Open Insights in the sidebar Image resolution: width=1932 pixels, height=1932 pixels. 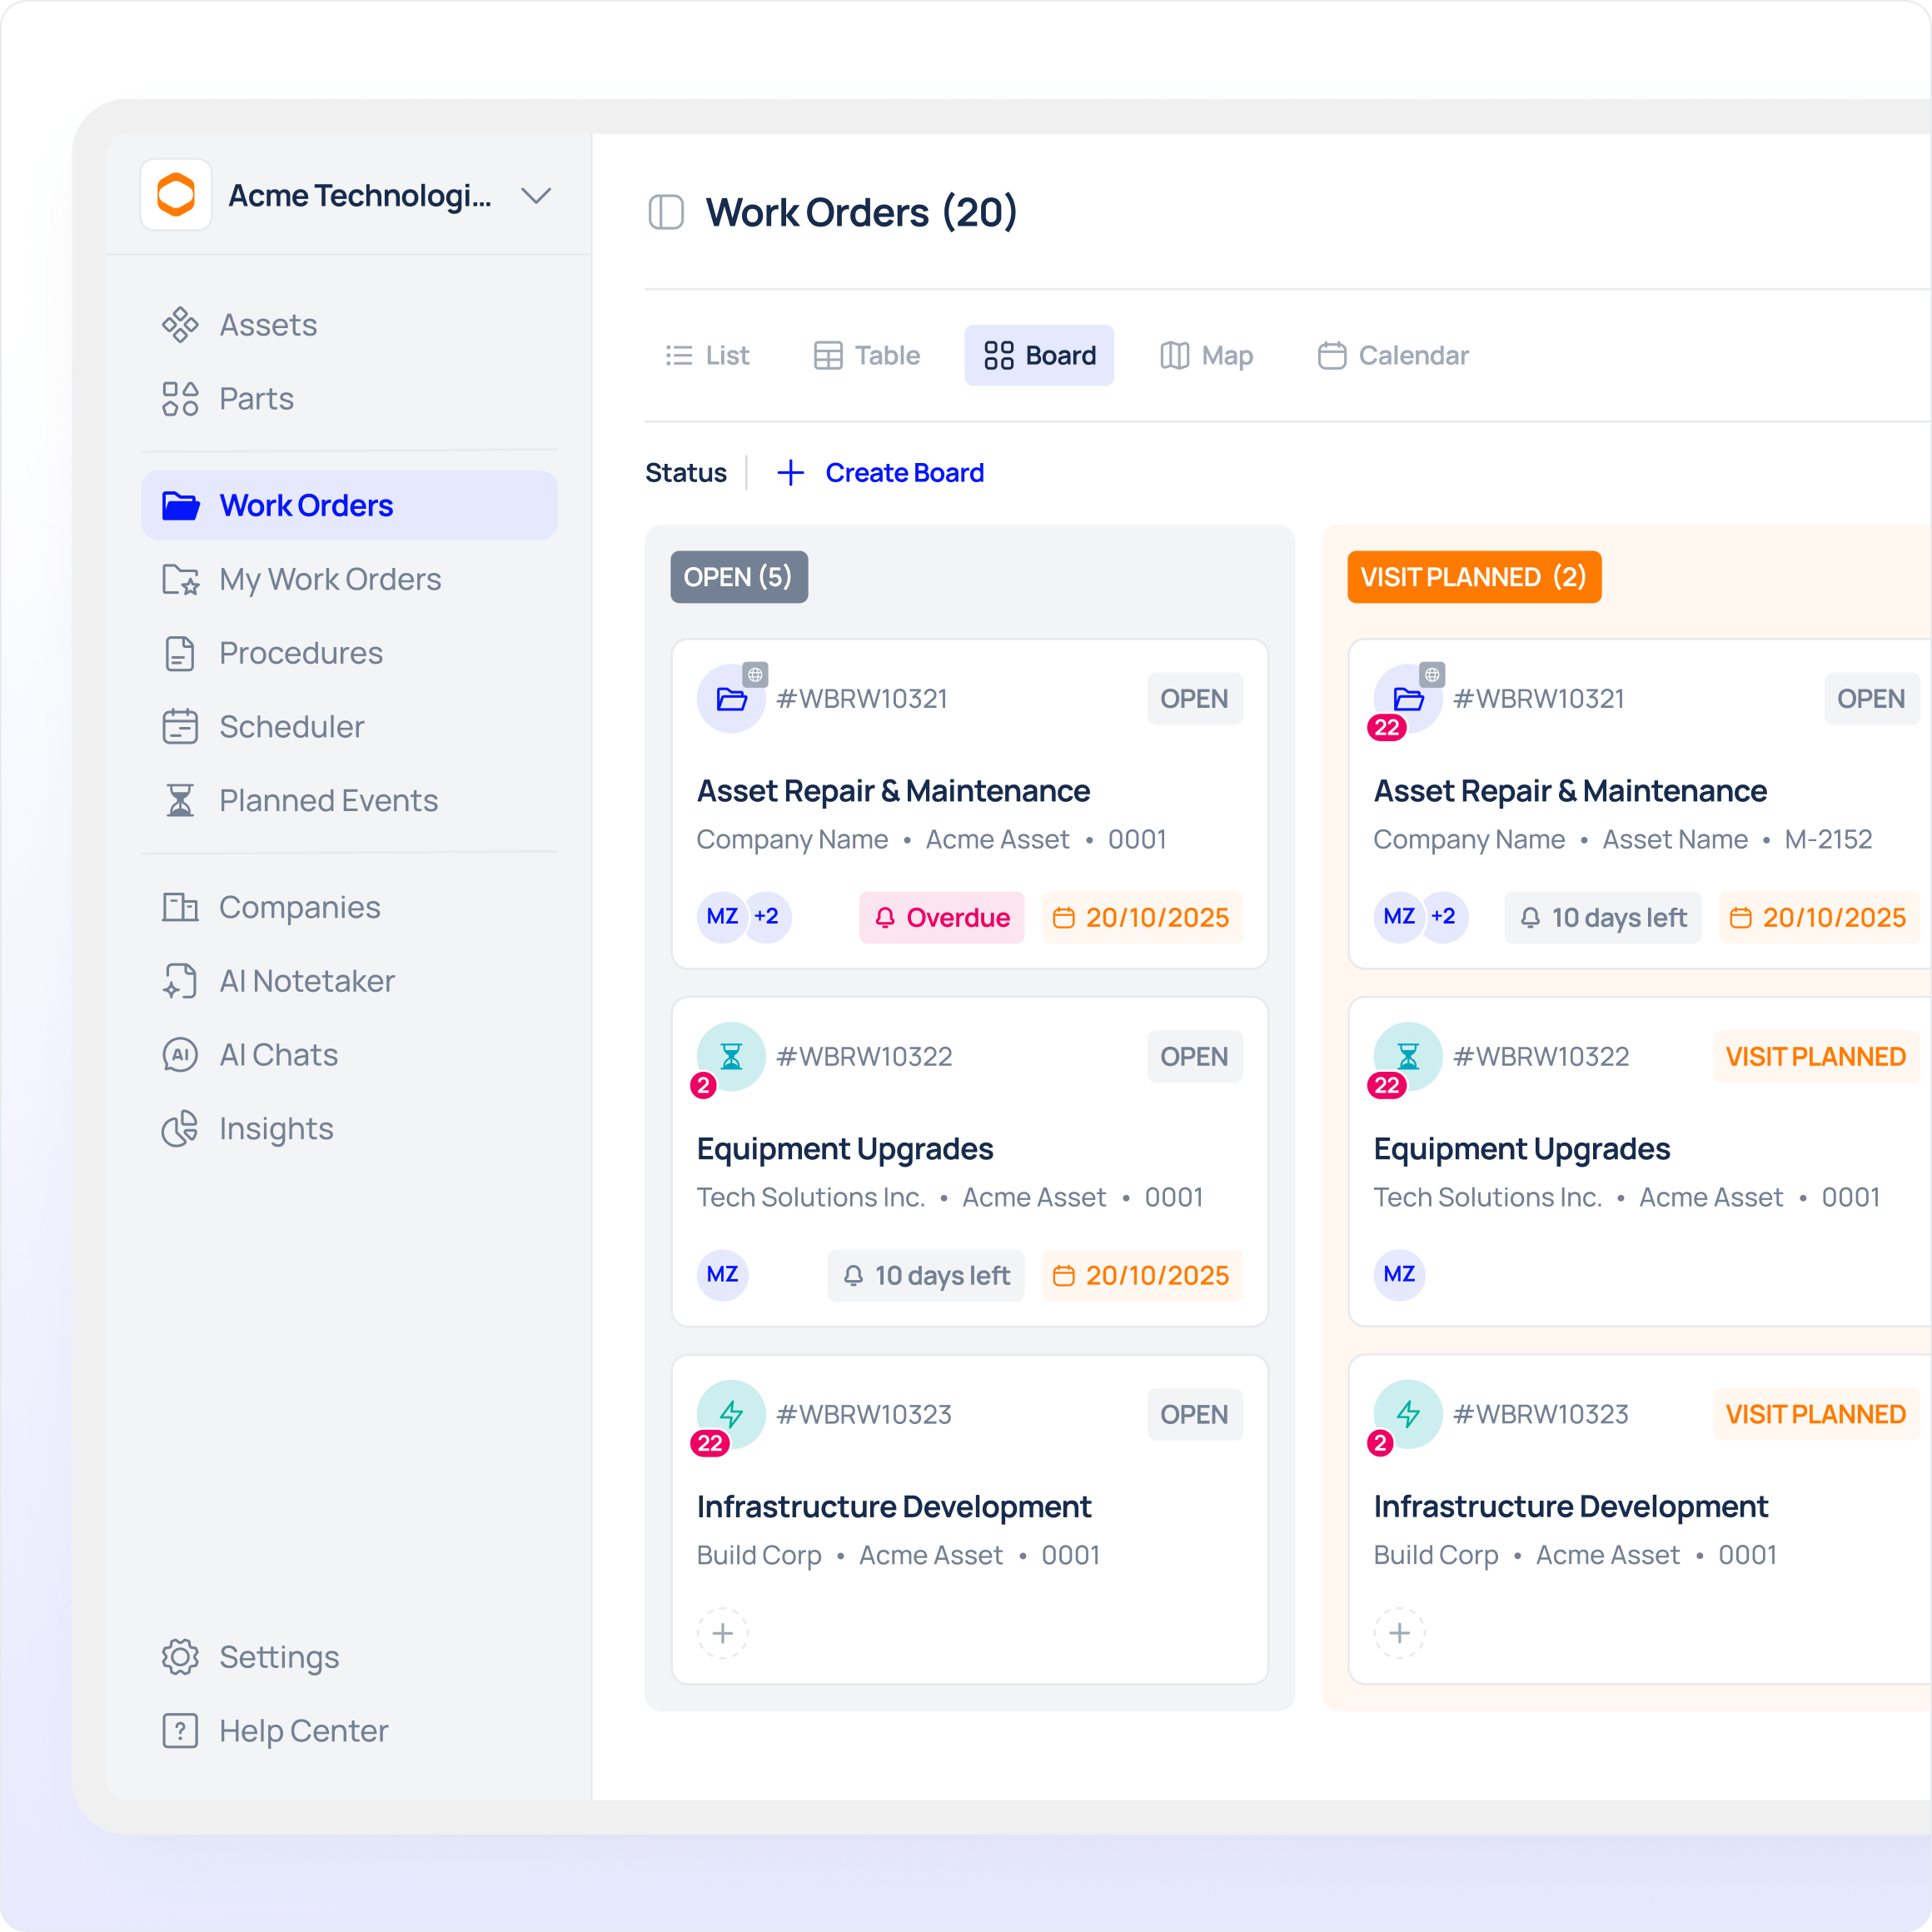coord(276,1129)
